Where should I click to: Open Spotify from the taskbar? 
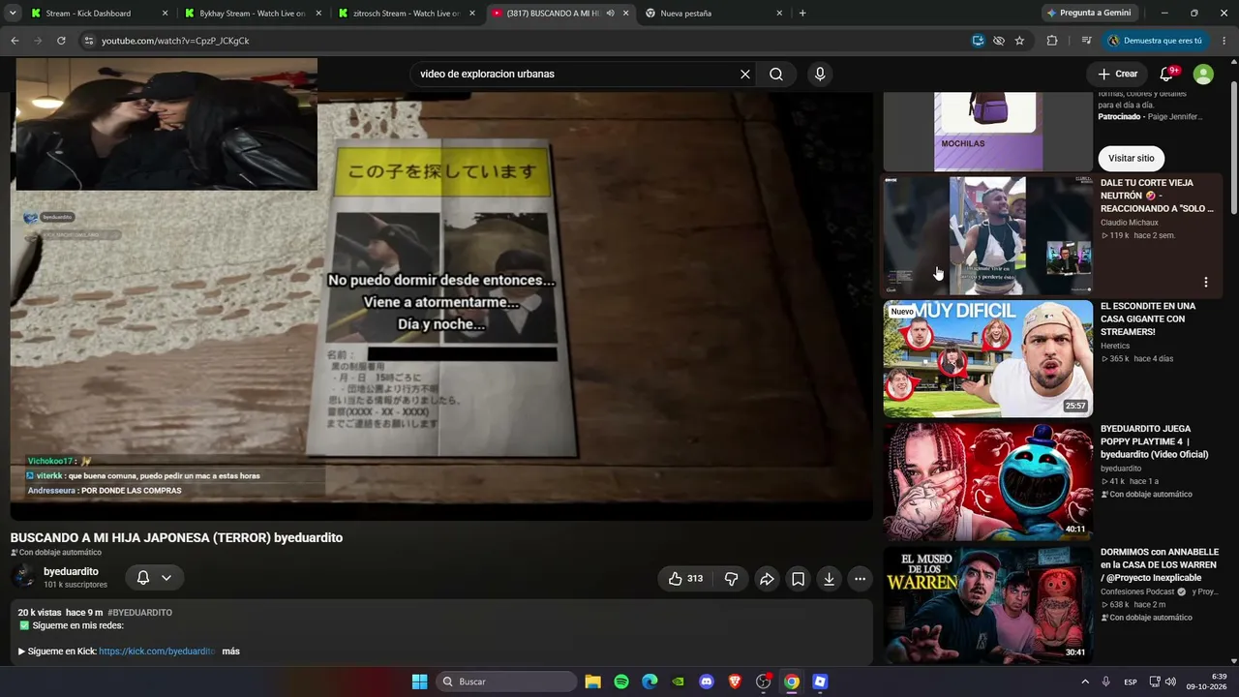tap(621, 682)
